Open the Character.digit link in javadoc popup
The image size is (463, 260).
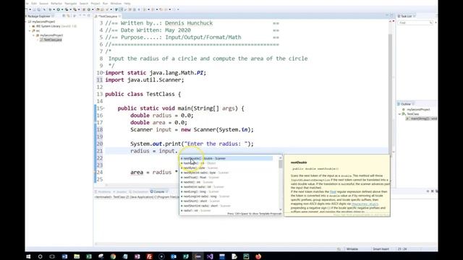[x=365, y=204]
